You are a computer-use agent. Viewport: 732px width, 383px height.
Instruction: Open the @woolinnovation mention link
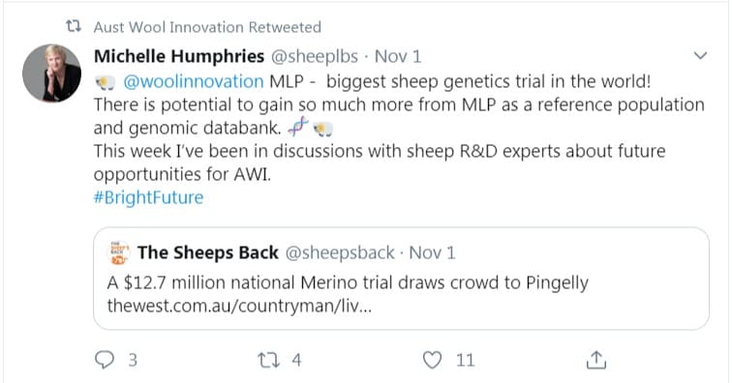[194, 81]
